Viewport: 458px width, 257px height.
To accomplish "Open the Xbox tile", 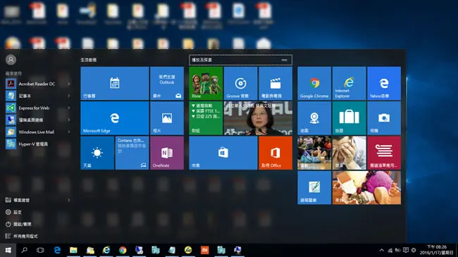I will coord(206,83).
